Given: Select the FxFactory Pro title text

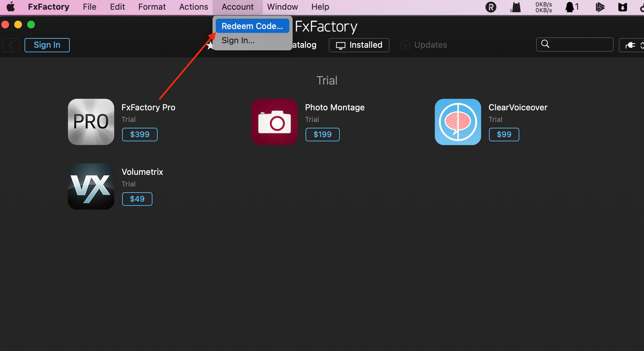Looking at the screenshot, I should pos(148,107).
